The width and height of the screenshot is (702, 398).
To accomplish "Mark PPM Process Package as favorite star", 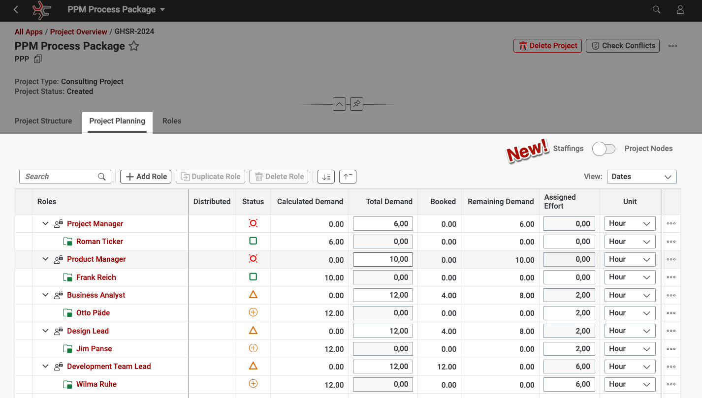I will [134, 46].
